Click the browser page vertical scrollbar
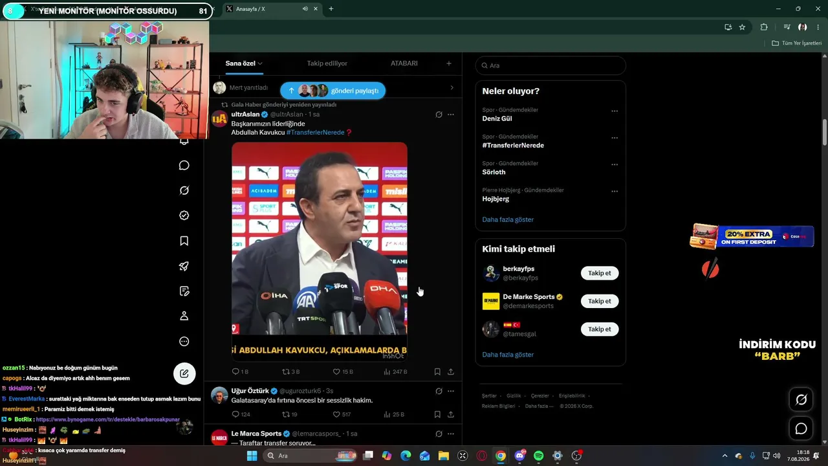828x466 pixels. pos(825,133)
